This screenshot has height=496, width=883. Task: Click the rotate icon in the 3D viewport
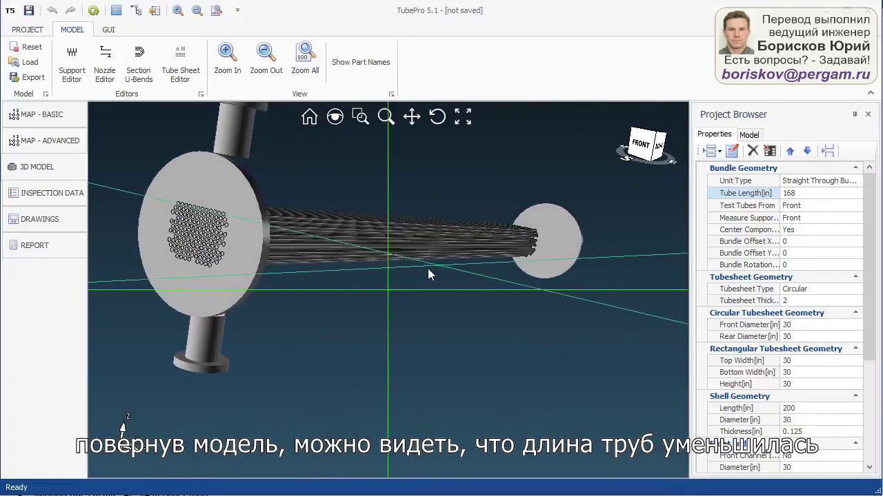pyautogui.click(x=437, y=117)
